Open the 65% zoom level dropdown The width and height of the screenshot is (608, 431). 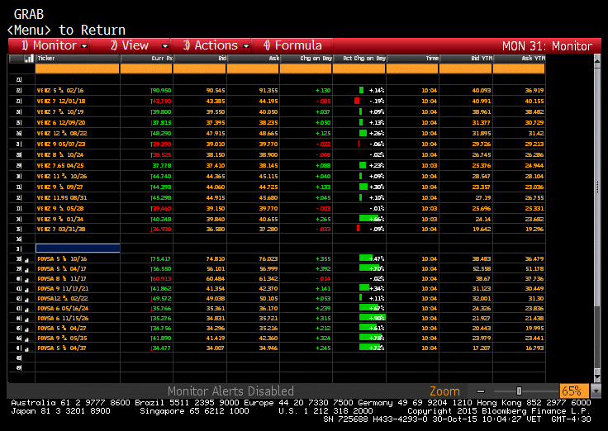tap(595, 391)
